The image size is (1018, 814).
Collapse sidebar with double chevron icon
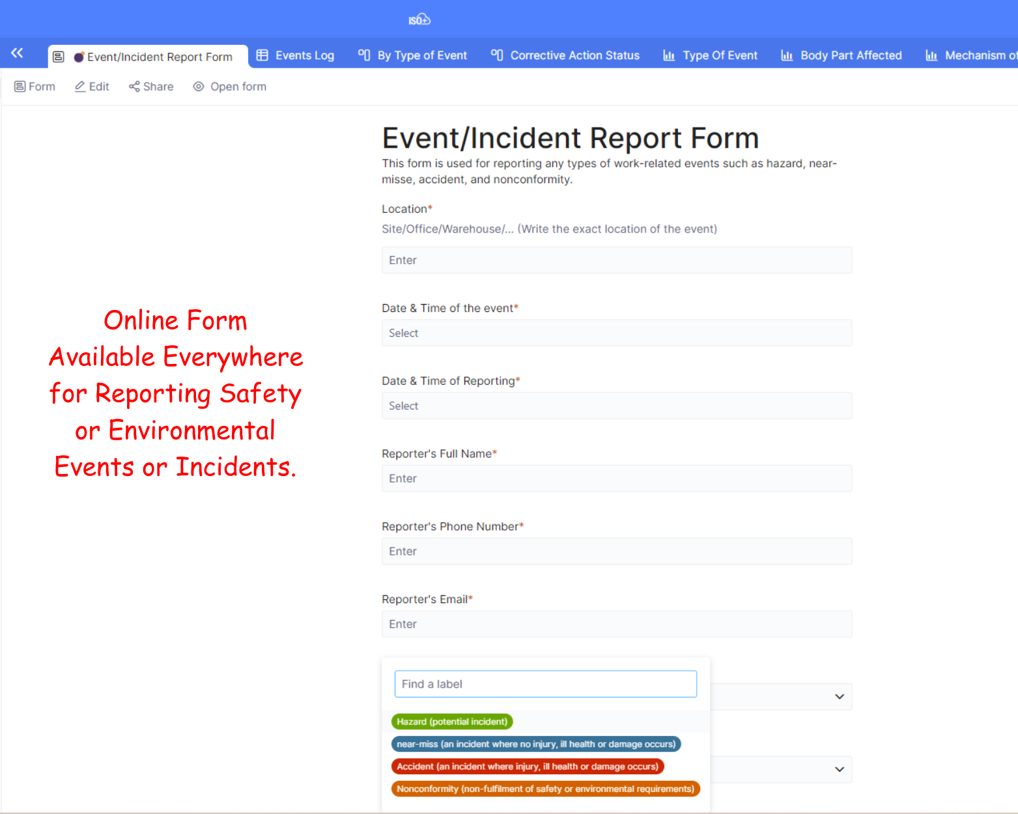coord(17,53)
